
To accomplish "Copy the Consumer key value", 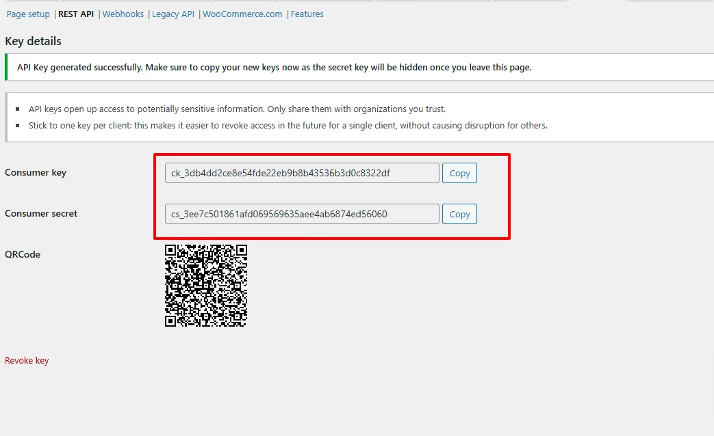I will coord(459,173).
